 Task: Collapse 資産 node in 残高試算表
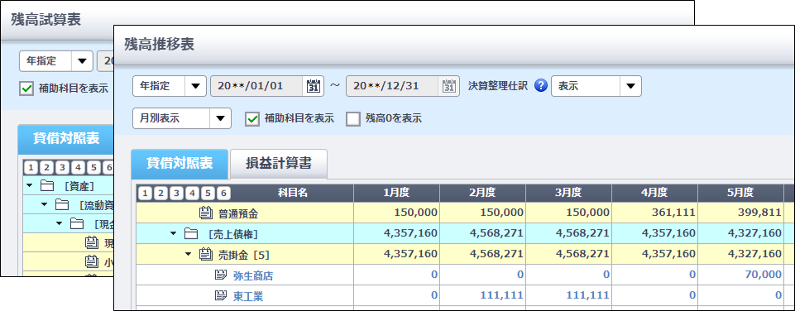coord(31,185)
